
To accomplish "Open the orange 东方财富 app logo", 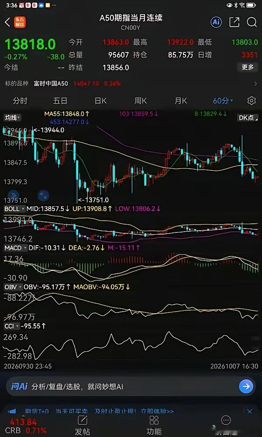I will 20,22.
